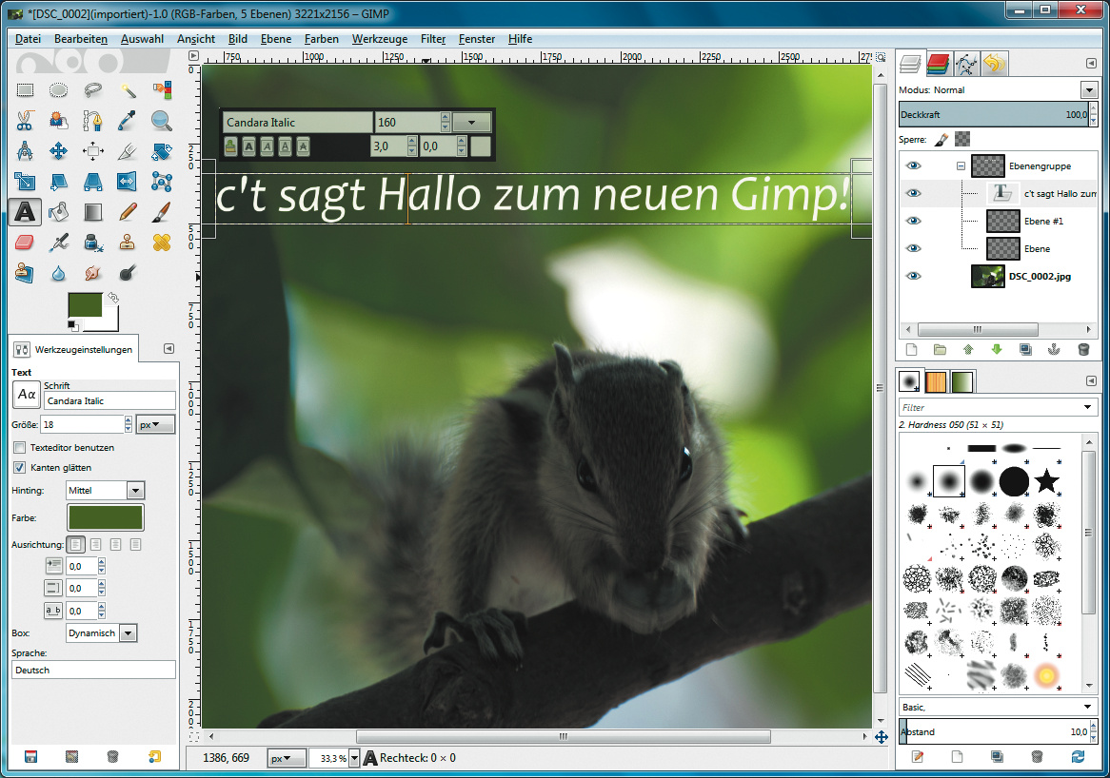Select the Blur/Sharpen drop tool
Image resolution: width=1110 pixels, height=778 pixels.
click(59, 273)
